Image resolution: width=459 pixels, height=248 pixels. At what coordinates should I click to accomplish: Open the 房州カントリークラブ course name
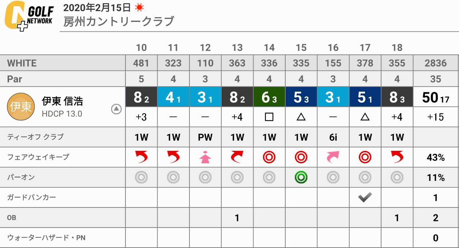pyautogui.click(x=118, y=22)
